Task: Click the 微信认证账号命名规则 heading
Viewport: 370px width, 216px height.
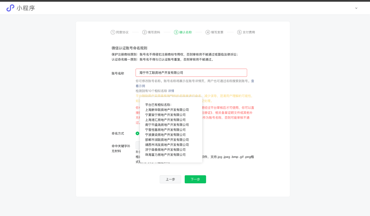Action: 129,48
